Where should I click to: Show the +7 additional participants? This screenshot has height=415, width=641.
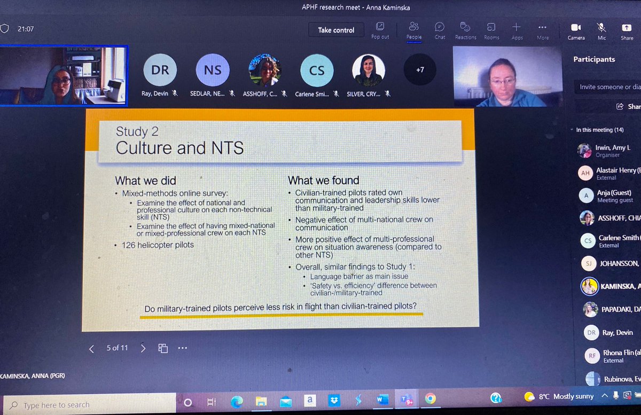420,70
